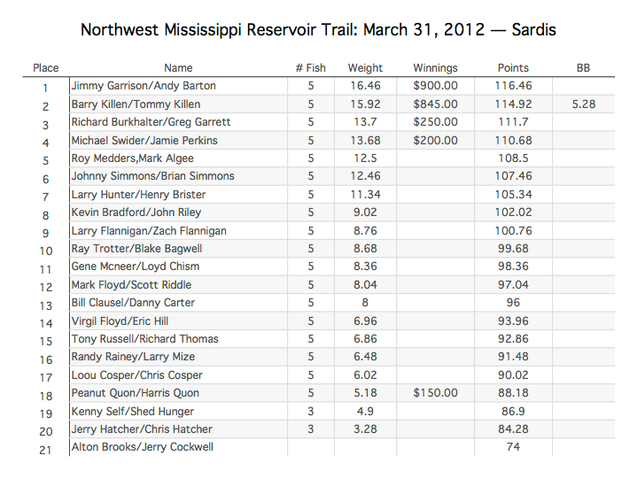
Task: Select the '# Fish' column header
Action: (311, 68)
